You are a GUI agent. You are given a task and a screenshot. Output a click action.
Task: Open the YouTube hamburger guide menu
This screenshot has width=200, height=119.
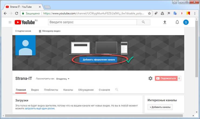pos(10,22)
